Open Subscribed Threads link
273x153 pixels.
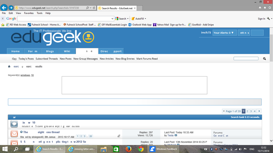(47, 59)
